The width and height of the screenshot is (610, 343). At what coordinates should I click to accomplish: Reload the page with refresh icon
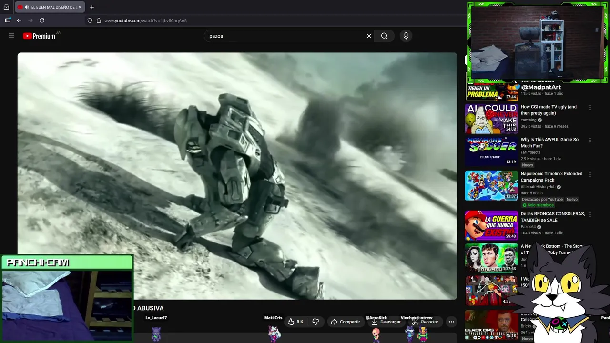(42, 20)
